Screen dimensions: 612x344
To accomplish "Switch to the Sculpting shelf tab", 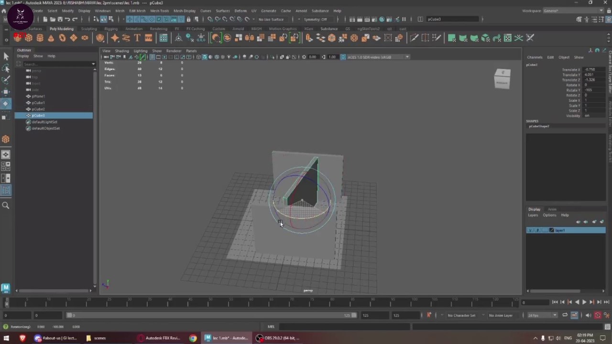I will 88,29.
